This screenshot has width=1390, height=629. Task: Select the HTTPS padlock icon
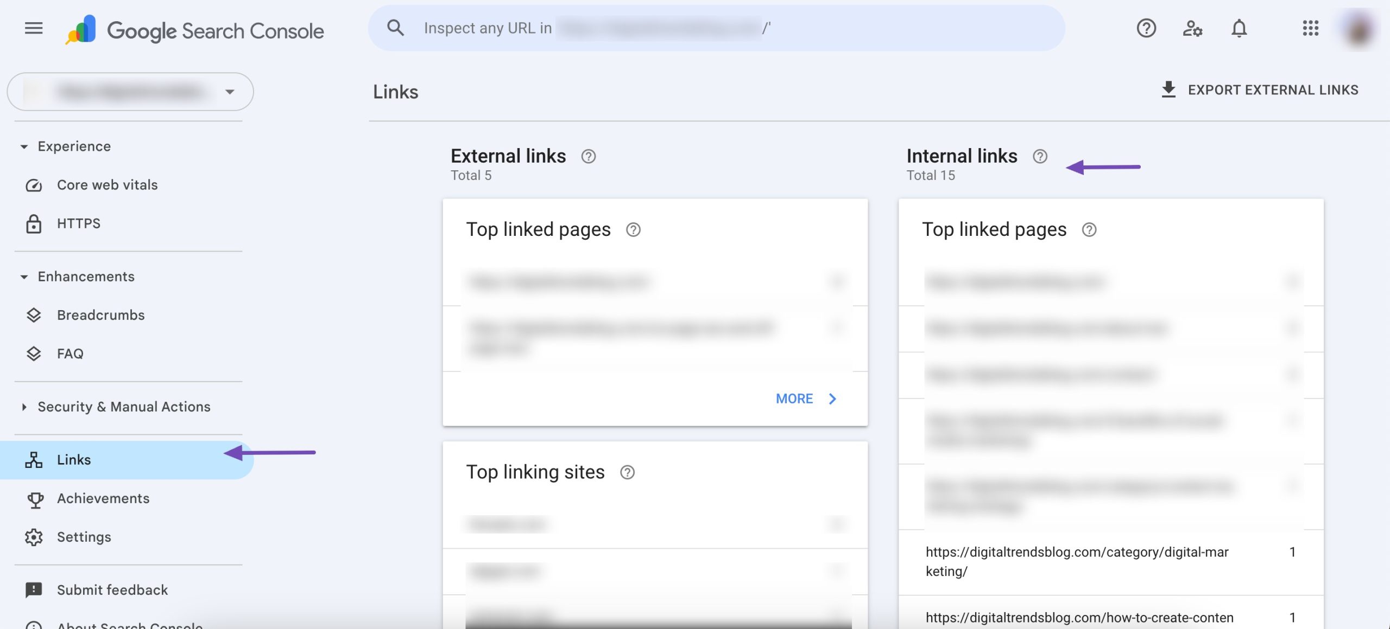tap(34, 223)
